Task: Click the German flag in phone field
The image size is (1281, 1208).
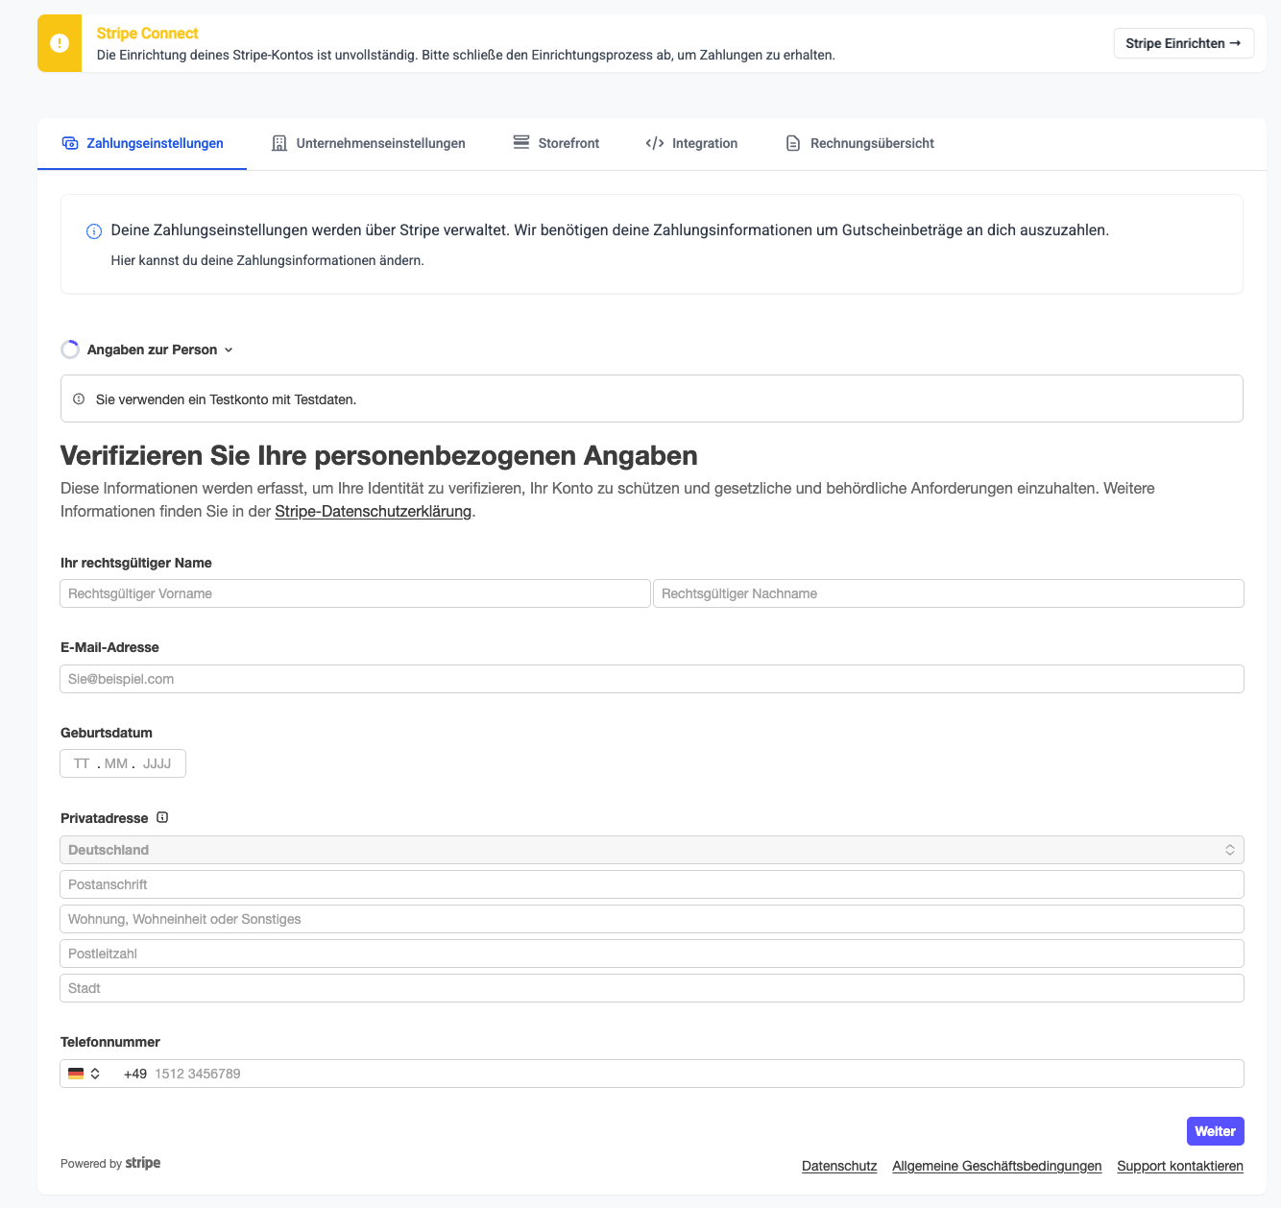Action: [x=76, y=1074]
